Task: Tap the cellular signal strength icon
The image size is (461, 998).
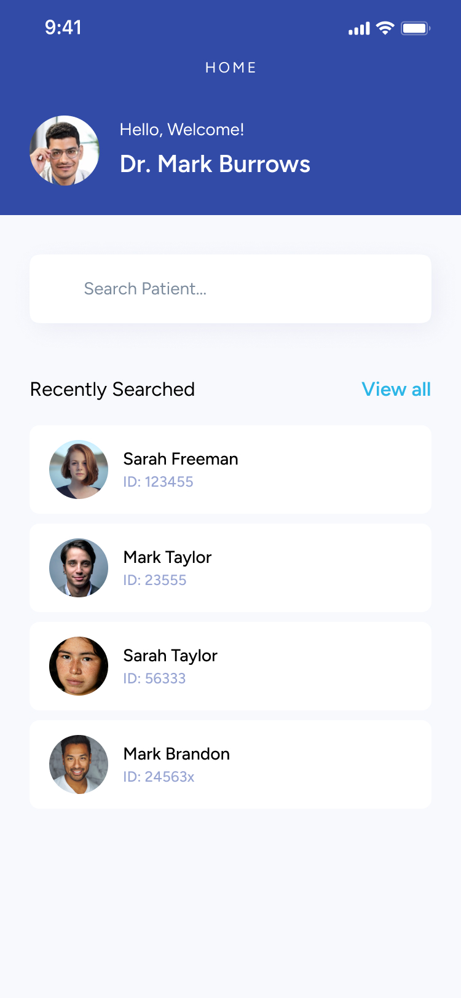Action: pos(359,28)
